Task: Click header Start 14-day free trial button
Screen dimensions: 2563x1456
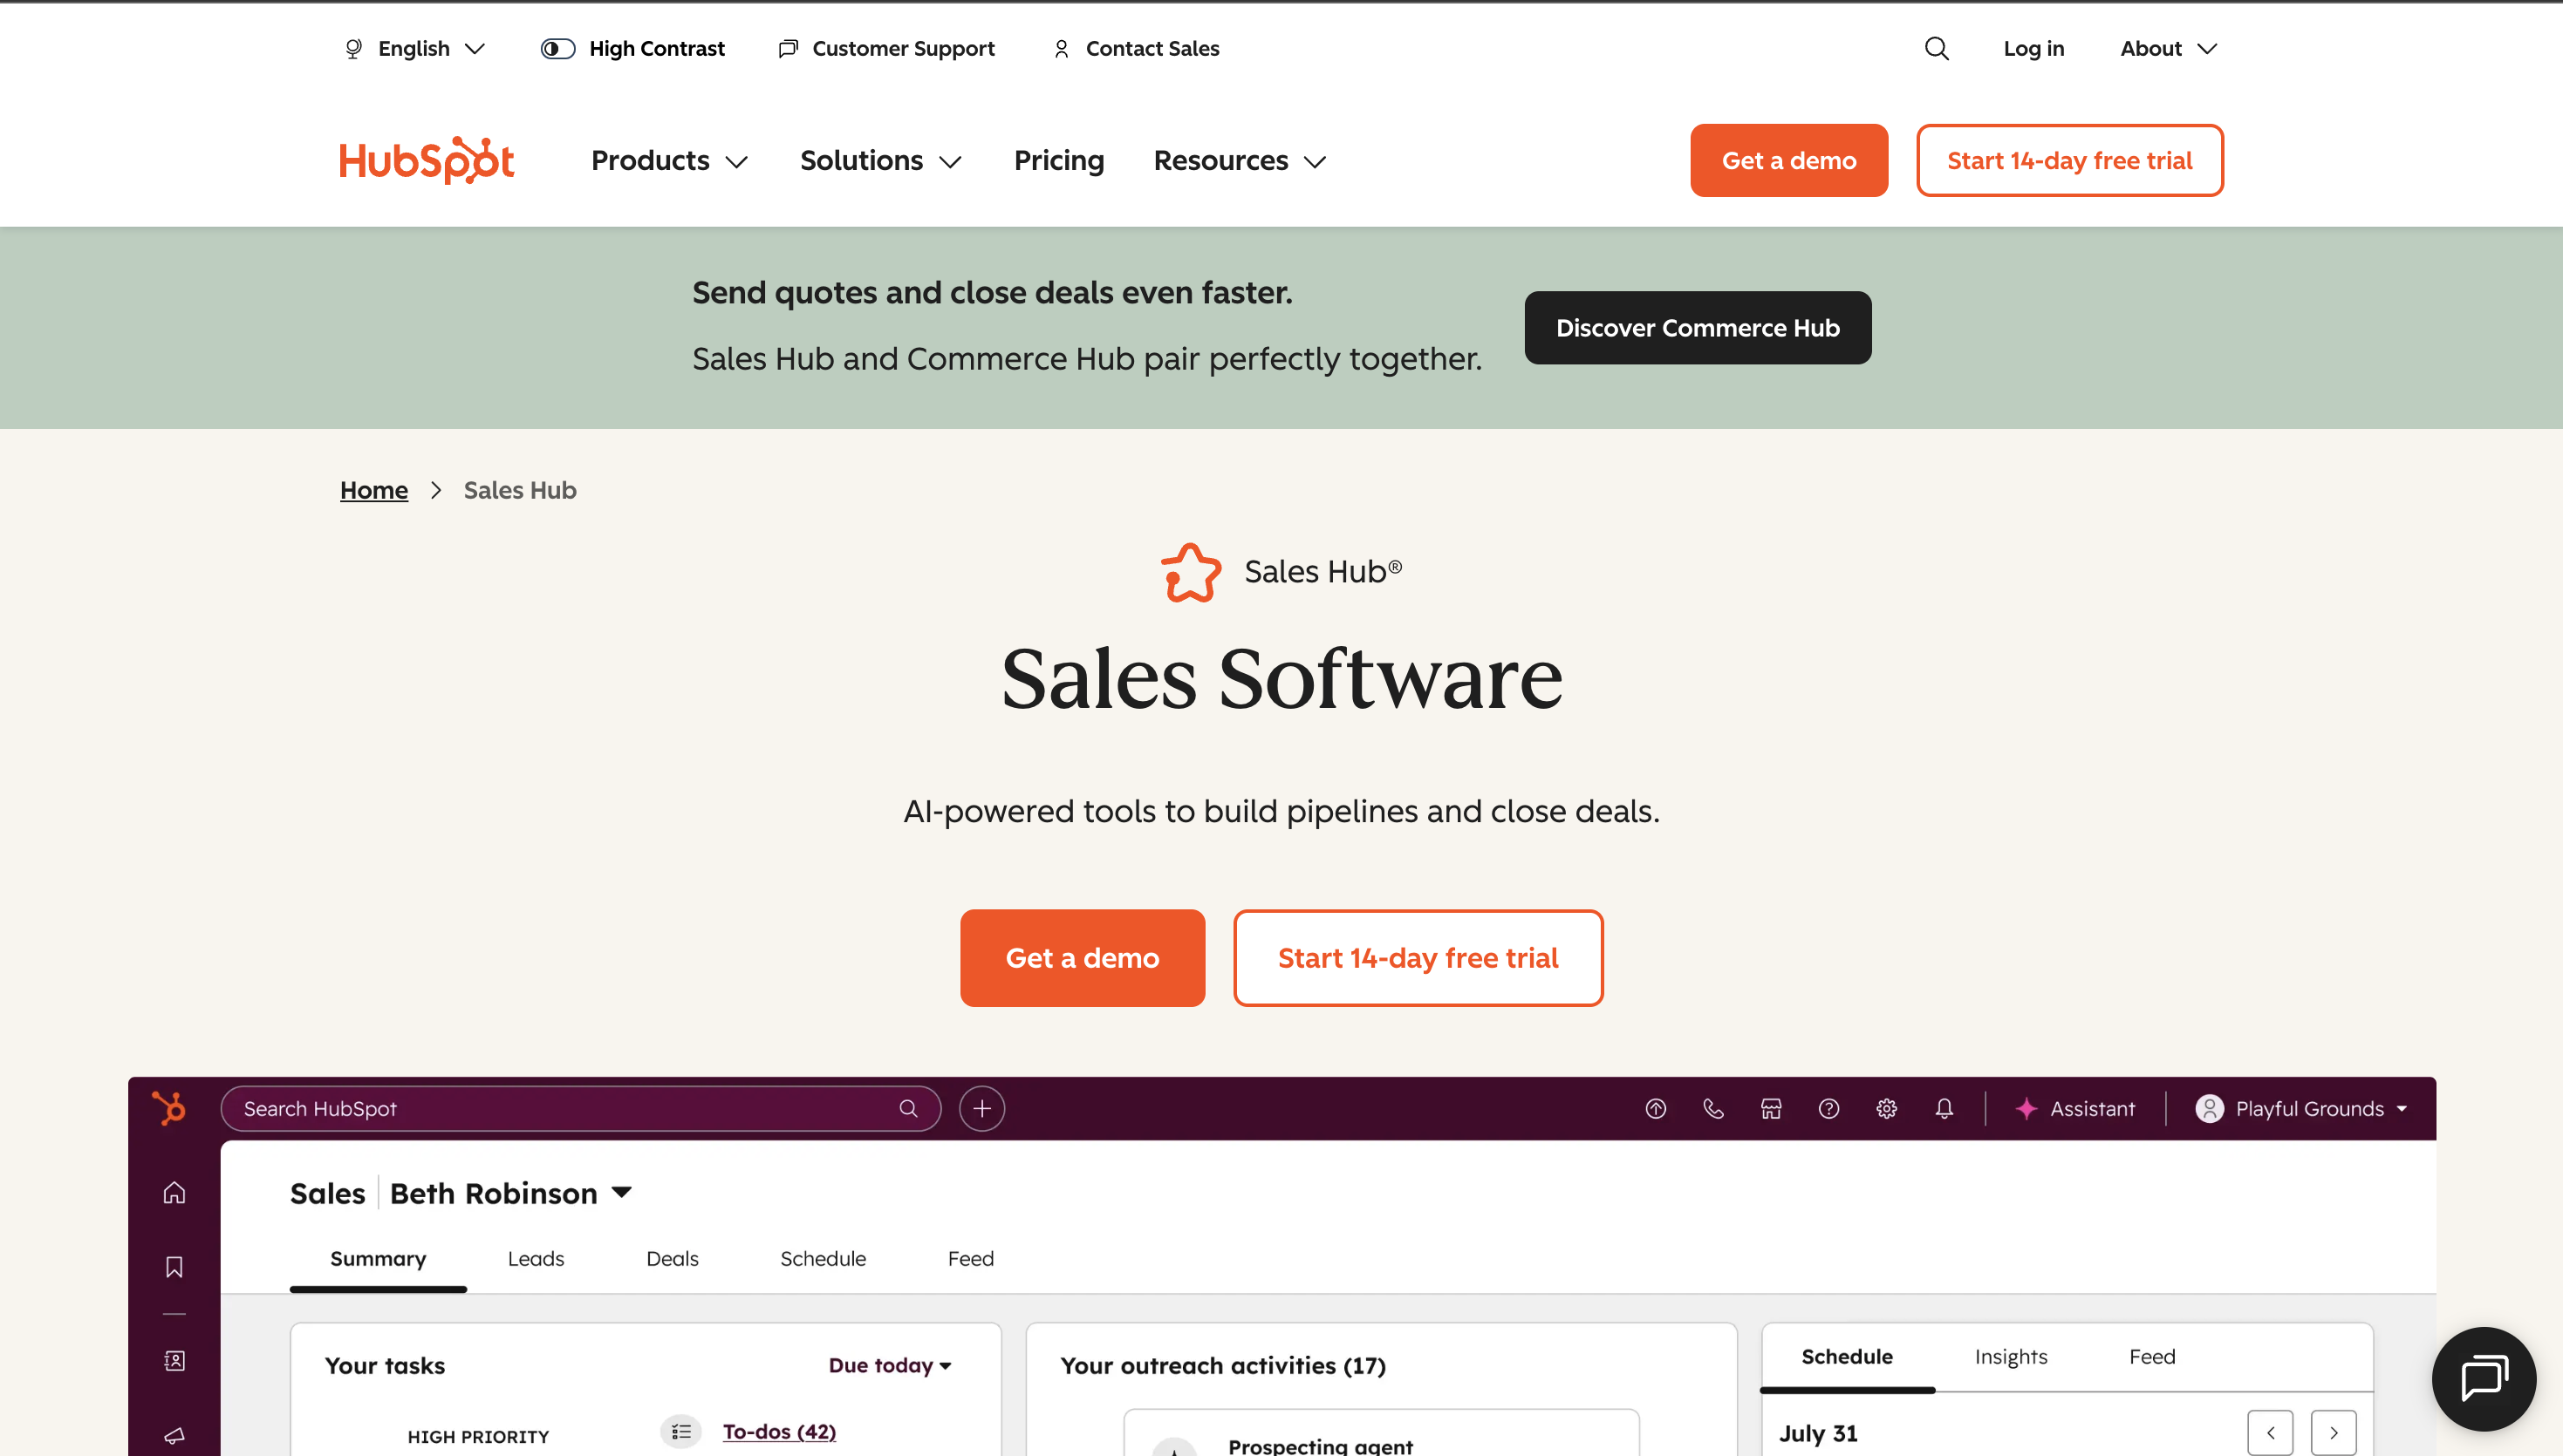Action: coord(2070,160)
